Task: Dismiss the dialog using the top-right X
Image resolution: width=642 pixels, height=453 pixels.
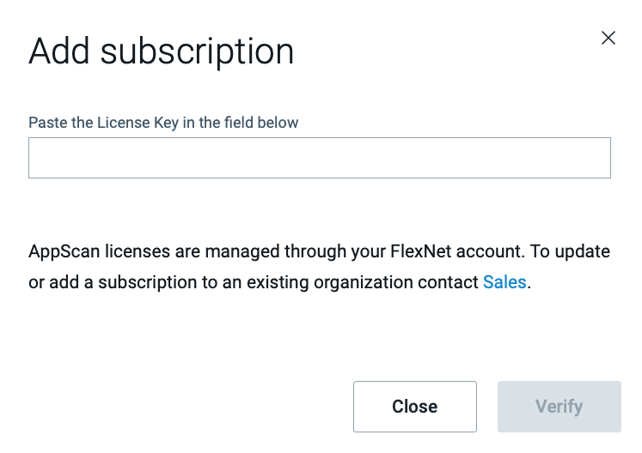Action: [x=608, y=38]
